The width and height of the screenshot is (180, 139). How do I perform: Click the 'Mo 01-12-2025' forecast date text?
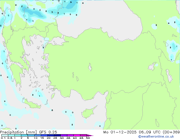pyautogui.click(x=120, y=132)
